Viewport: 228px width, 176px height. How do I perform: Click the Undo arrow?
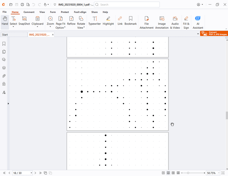pyautogui.click(x=34, y=5)
